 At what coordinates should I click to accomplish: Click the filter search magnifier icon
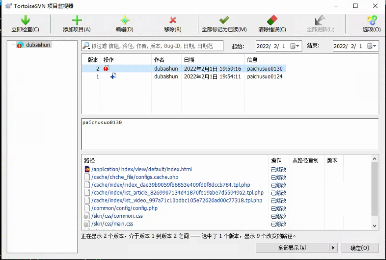coord(86,46)
